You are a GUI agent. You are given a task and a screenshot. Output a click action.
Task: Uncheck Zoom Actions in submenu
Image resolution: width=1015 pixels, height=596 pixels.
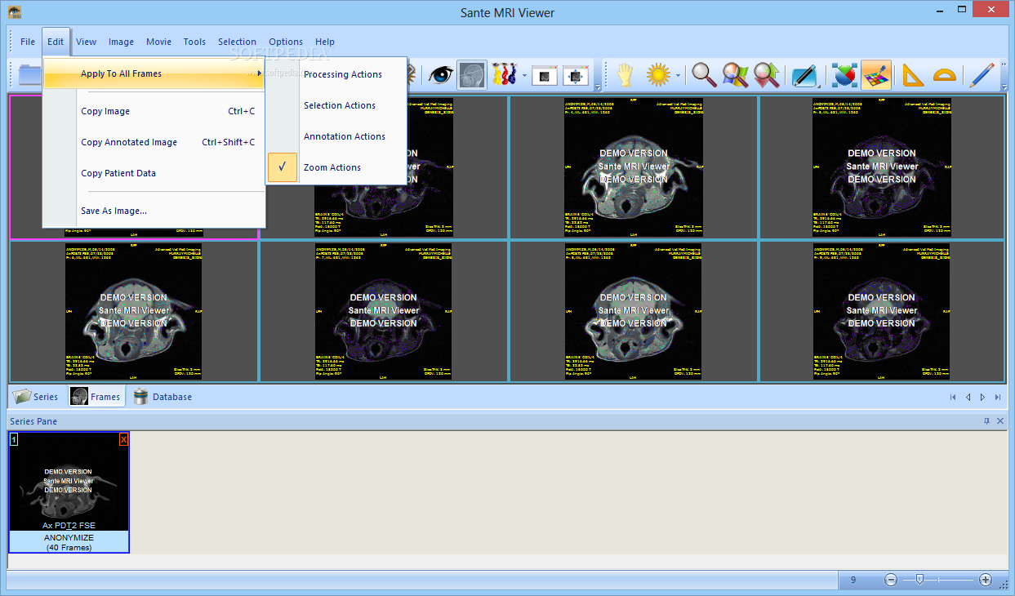(336, 167)
